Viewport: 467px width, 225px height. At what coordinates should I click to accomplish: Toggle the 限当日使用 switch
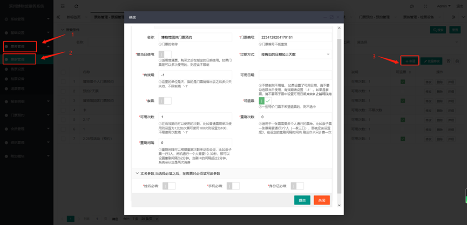pos(165,55)
